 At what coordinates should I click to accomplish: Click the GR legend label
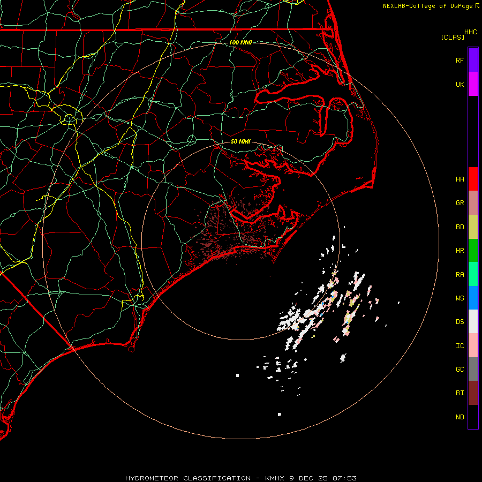[x=460, y=203]
